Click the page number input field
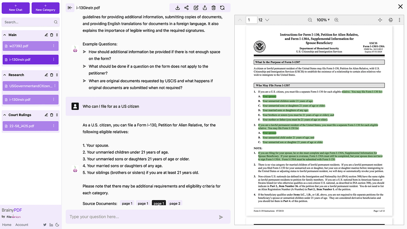Image resolution: width=407 pixels, height=229 pixels. click(251, 20)
